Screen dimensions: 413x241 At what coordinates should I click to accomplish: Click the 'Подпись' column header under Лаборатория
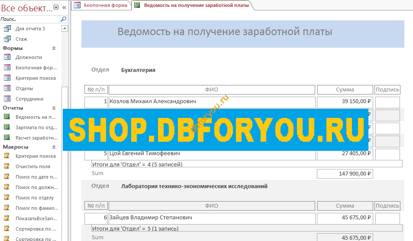(x=387, y=206)
